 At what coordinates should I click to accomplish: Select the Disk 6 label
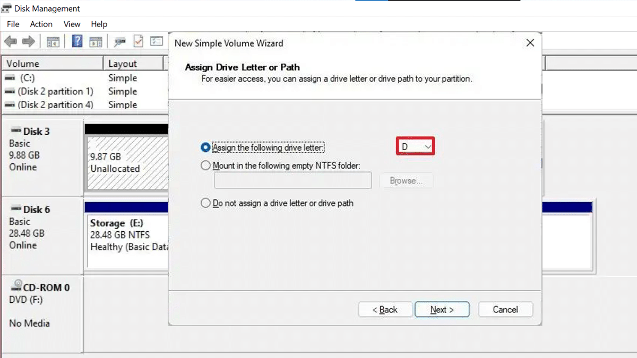point(37,209)
